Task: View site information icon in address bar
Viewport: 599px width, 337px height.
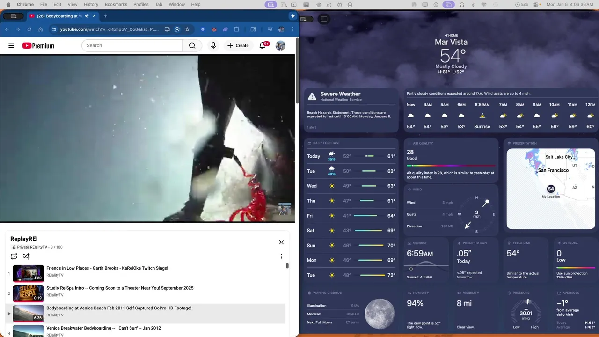Action: [54, 29]
